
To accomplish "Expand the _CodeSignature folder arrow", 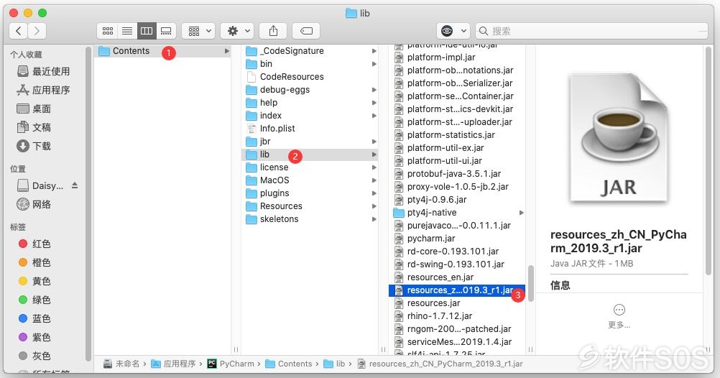I will pos(374,51).
